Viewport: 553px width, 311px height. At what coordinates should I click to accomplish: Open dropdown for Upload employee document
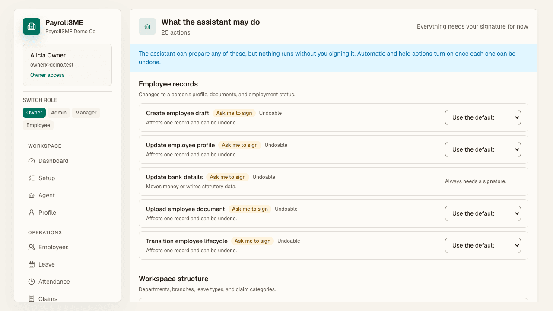coord(483,213)
